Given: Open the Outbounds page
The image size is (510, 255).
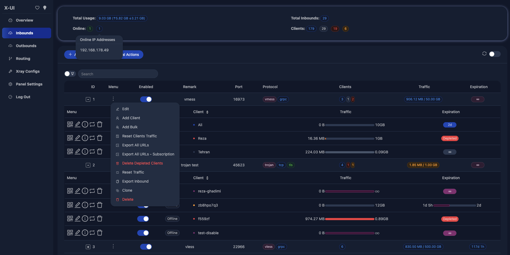Looking at the screenshot, I should click(x=27, y=46).
